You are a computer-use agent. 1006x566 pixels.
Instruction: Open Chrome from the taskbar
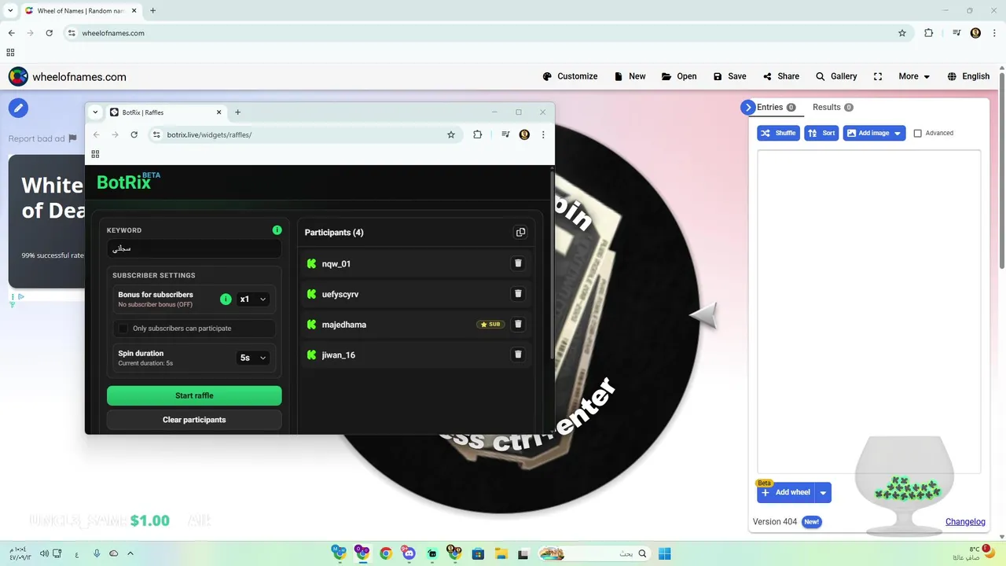click(385, 553)
